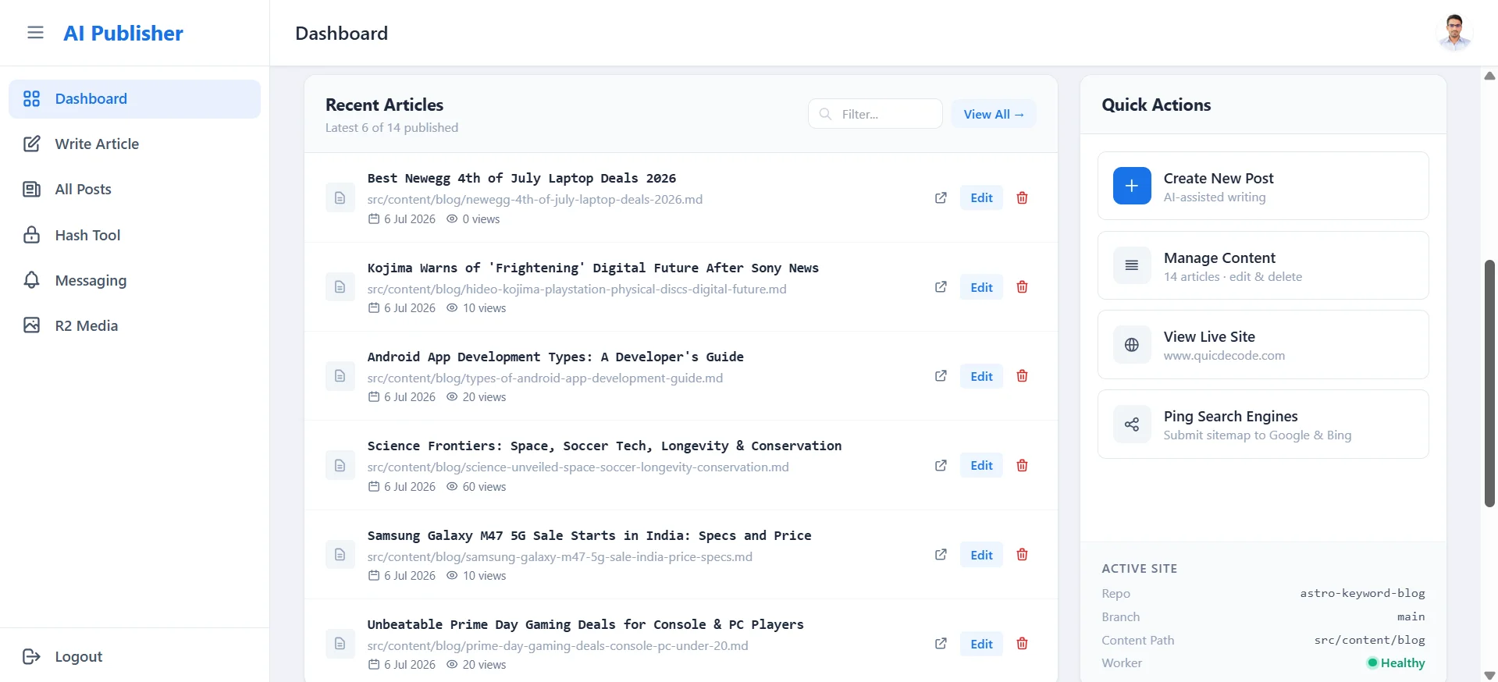
Task: Open Messaging in the sidebar
Action: click(x=134, y=280)
